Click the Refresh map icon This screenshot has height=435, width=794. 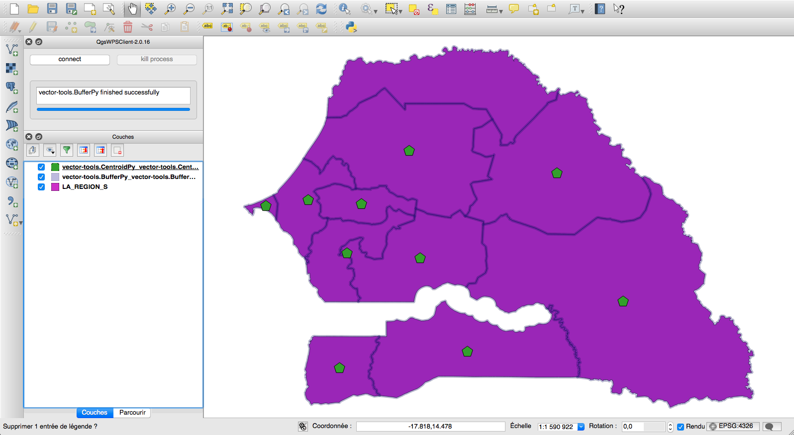coord(321,8)
